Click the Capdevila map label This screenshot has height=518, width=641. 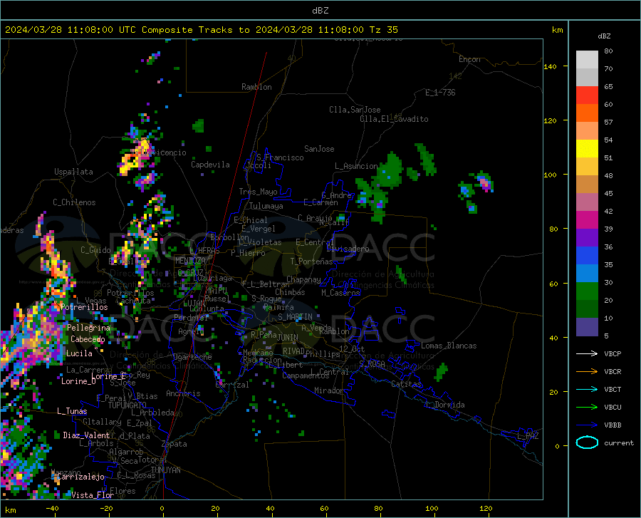click(211, 165)
